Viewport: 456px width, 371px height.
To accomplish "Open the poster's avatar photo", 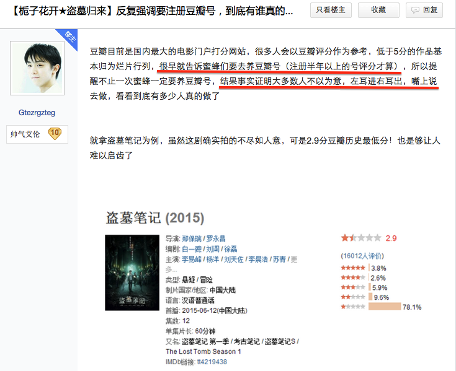I will [37, 68].
